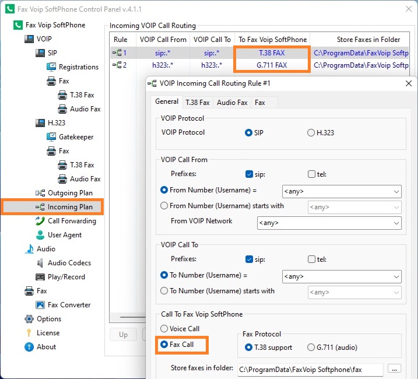Click the Up button below routing list
The height and width of the screenshot is (379, 418).
click(123, 335)
